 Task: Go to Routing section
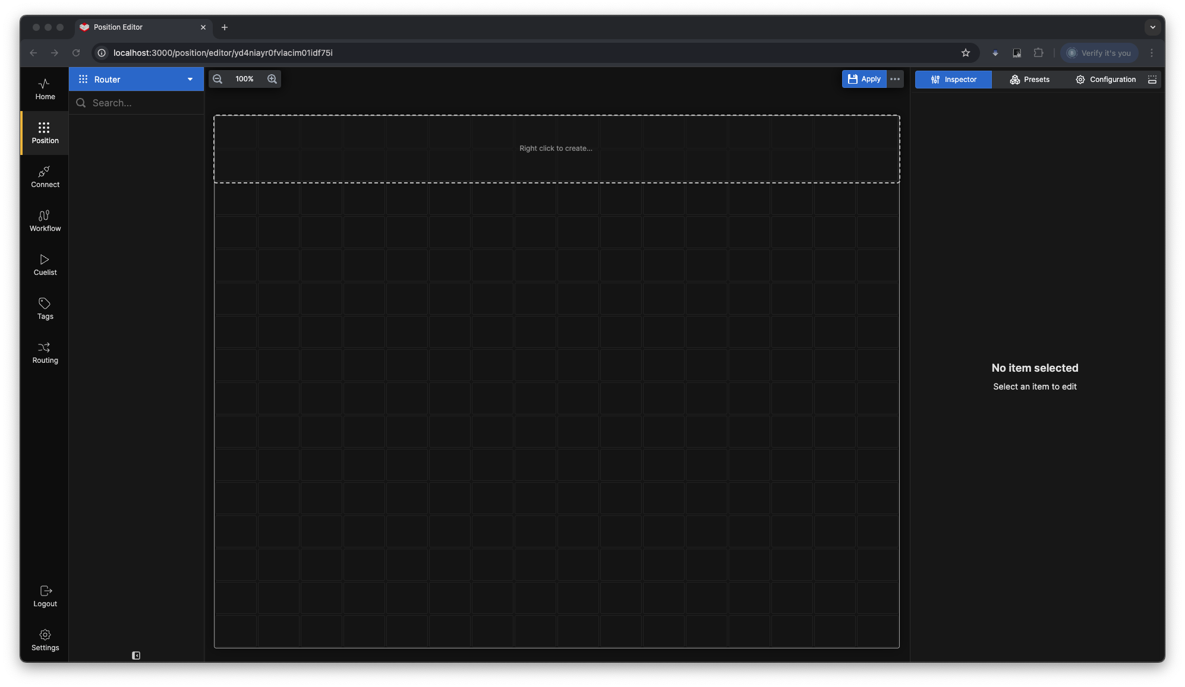(45, 353)
